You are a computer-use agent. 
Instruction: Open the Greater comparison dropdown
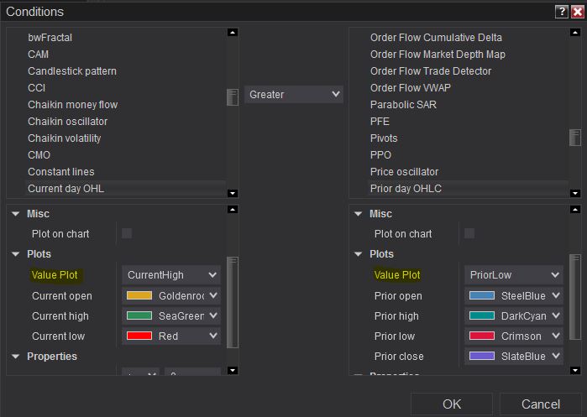tap(294, 95)
